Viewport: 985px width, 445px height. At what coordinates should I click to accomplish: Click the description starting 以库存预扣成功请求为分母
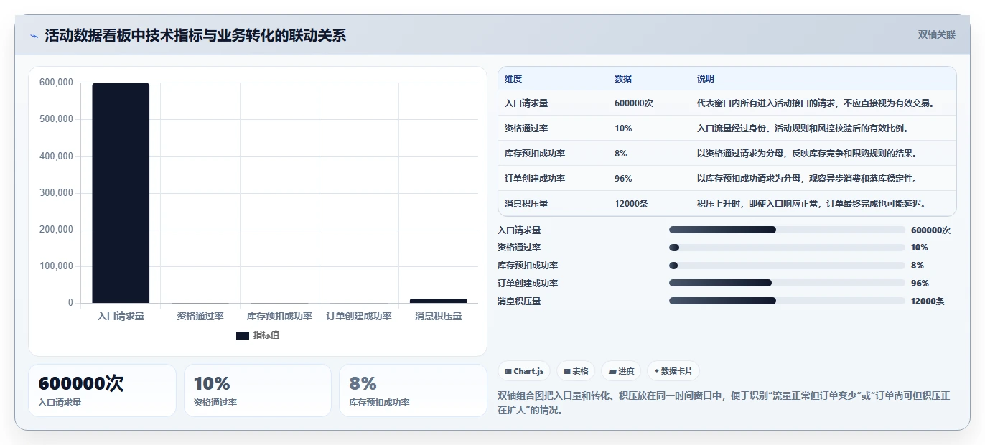click(x=807, y=179)
